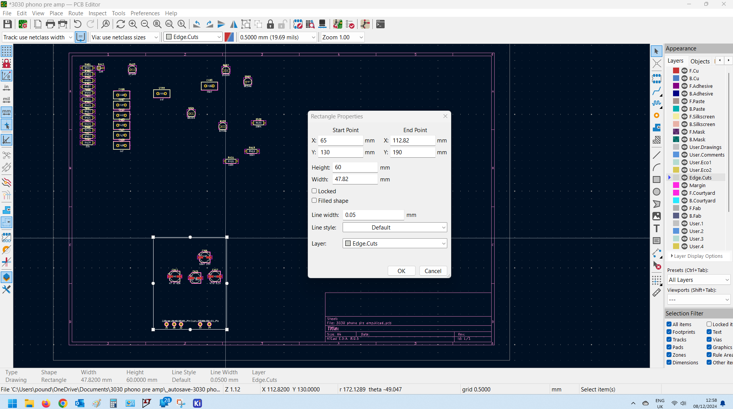Toggle grid display icon on left toolbar
This screenshot has height=409, width=733.
click(6, 51)
